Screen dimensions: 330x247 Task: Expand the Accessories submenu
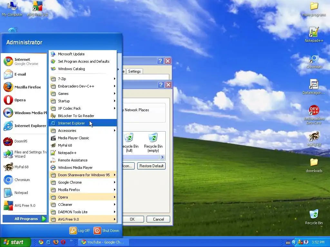pyautogui.click(x=83, y=131)
